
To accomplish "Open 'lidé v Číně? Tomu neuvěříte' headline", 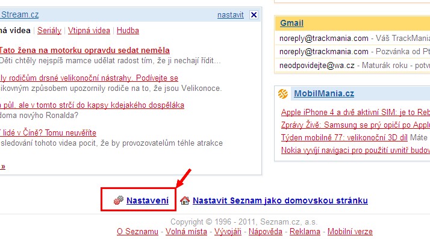I will point(48,132).
